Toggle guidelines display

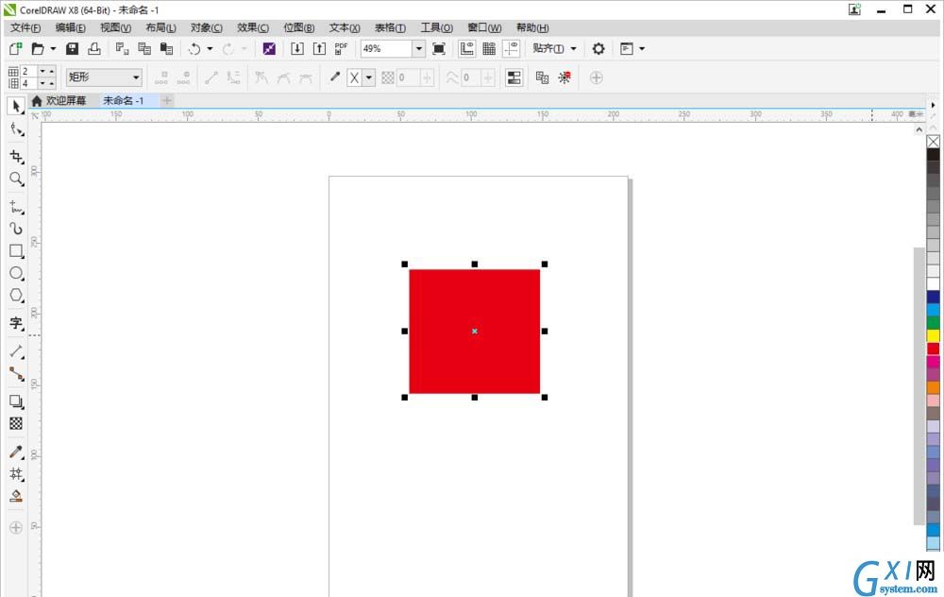[511, 49]
